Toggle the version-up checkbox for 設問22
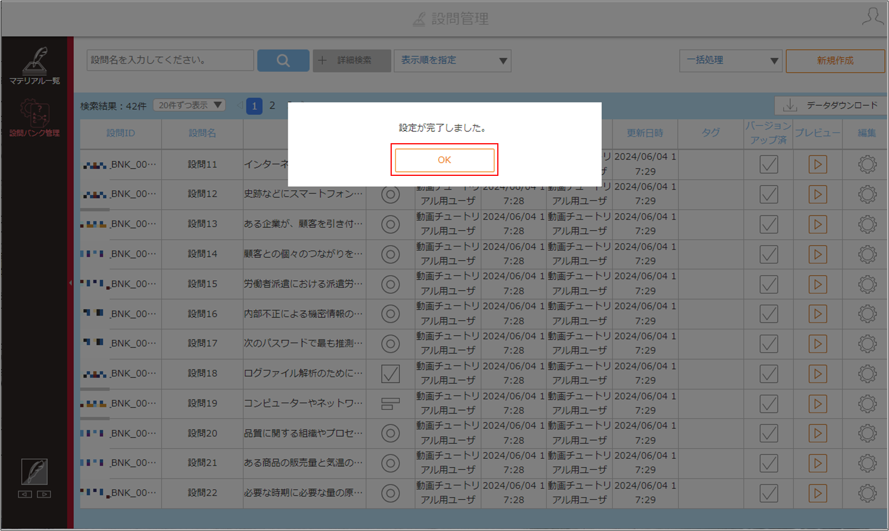The image size is (889, 531). pyautogui.click(x=769, y=493)
